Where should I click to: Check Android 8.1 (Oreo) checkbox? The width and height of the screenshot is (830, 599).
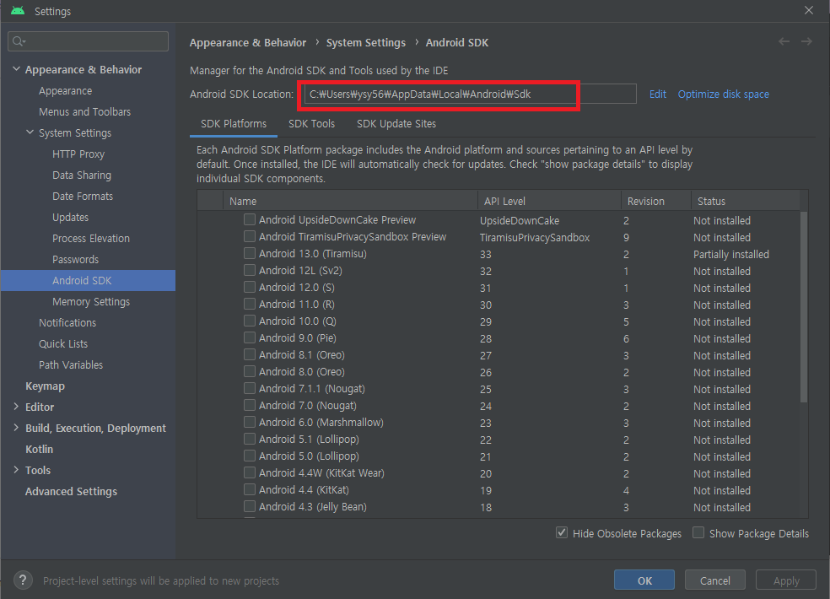(250, 355)
